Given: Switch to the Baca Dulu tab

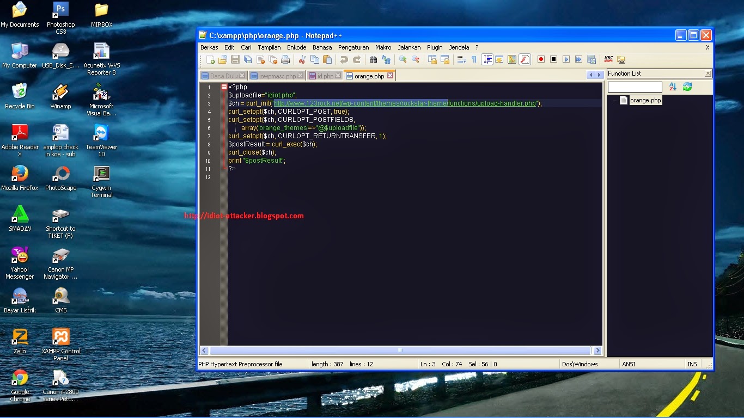Looking at the screenshot, I should click(x=224, y=76).
